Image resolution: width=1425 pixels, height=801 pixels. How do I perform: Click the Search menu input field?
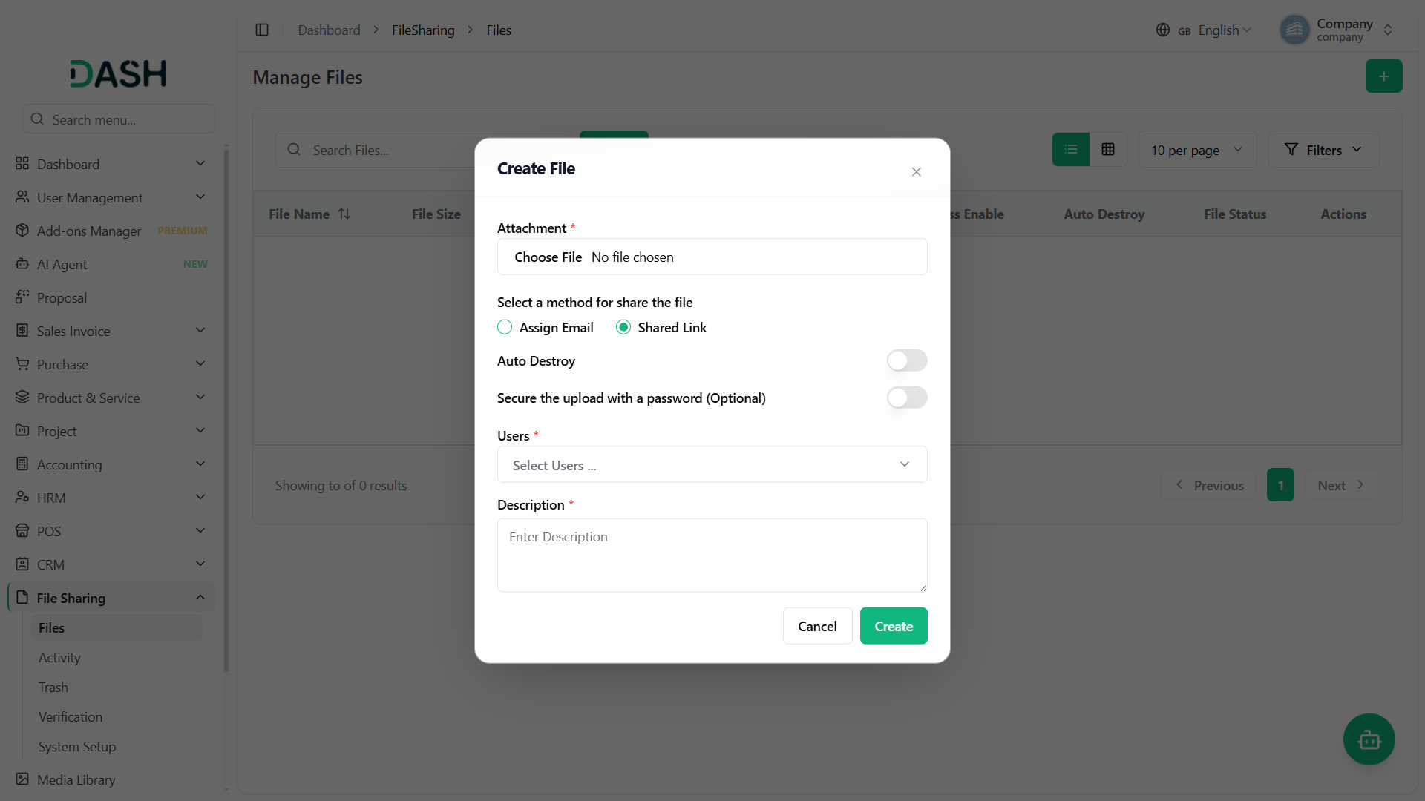coord(119,119)
